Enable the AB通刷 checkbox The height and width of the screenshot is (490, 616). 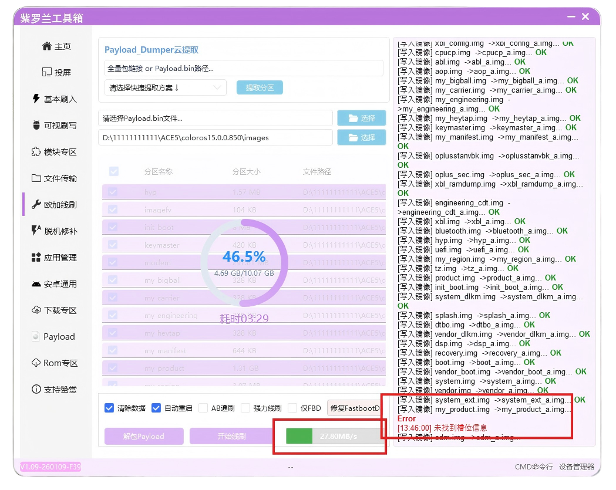[203, 408]
